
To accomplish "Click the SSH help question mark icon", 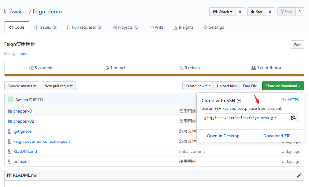I will click(x=239, y=100).
